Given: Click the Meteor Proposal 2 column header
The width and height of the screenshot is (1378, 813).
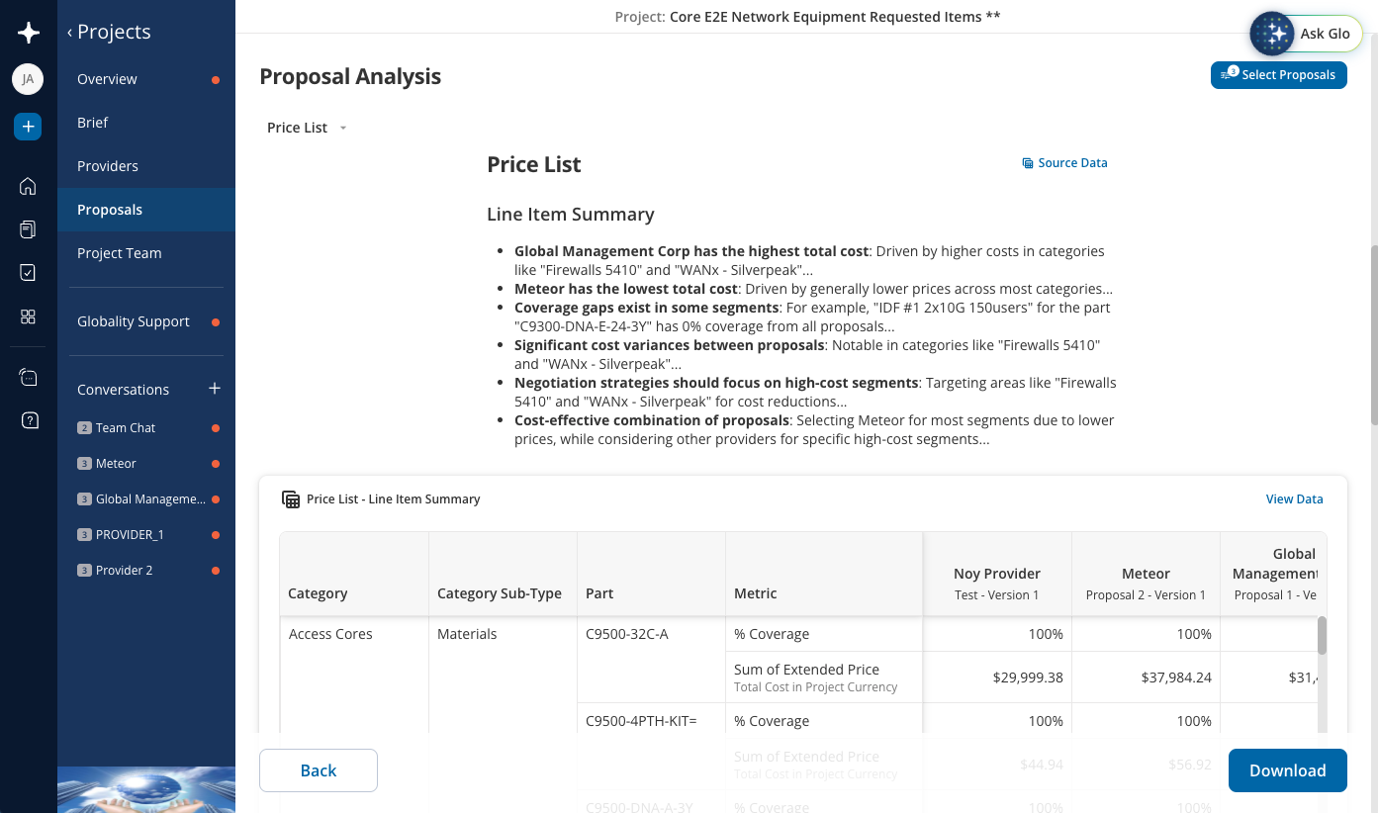Looking at the screenshot, I should tap(1146, 574).
